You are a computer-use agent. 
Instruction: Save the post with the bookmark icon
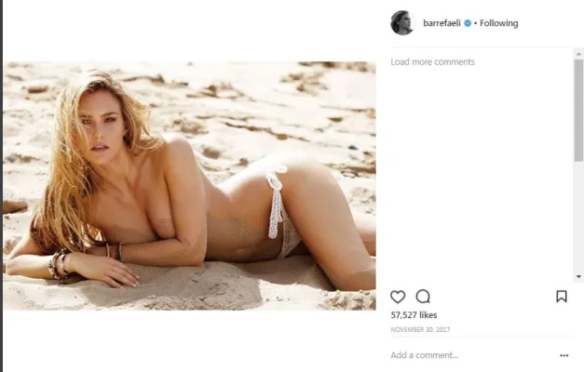click(x=562, y=297)
